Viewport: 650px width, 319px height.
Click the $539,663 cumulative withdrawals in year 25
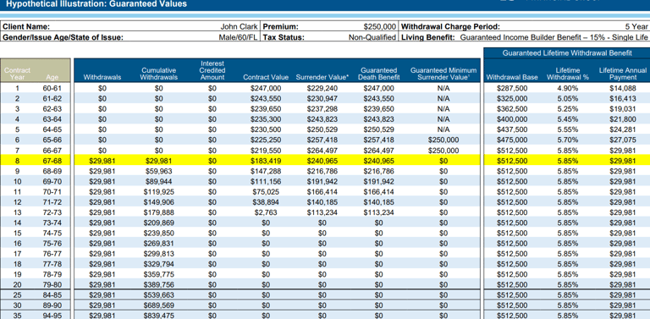coord(159,295)
